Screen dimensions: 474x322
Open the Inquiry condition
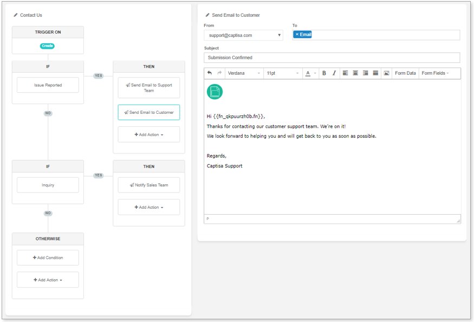[x=48, y=185]
